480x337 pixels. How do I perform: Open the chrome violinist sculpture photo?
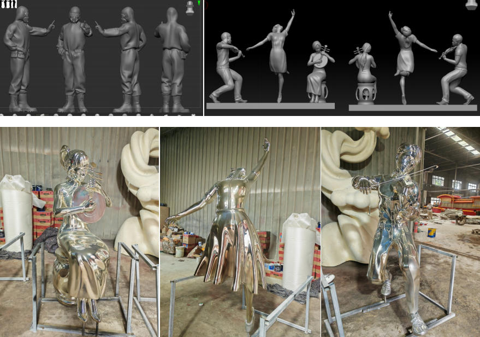click(x=400, y=232)
